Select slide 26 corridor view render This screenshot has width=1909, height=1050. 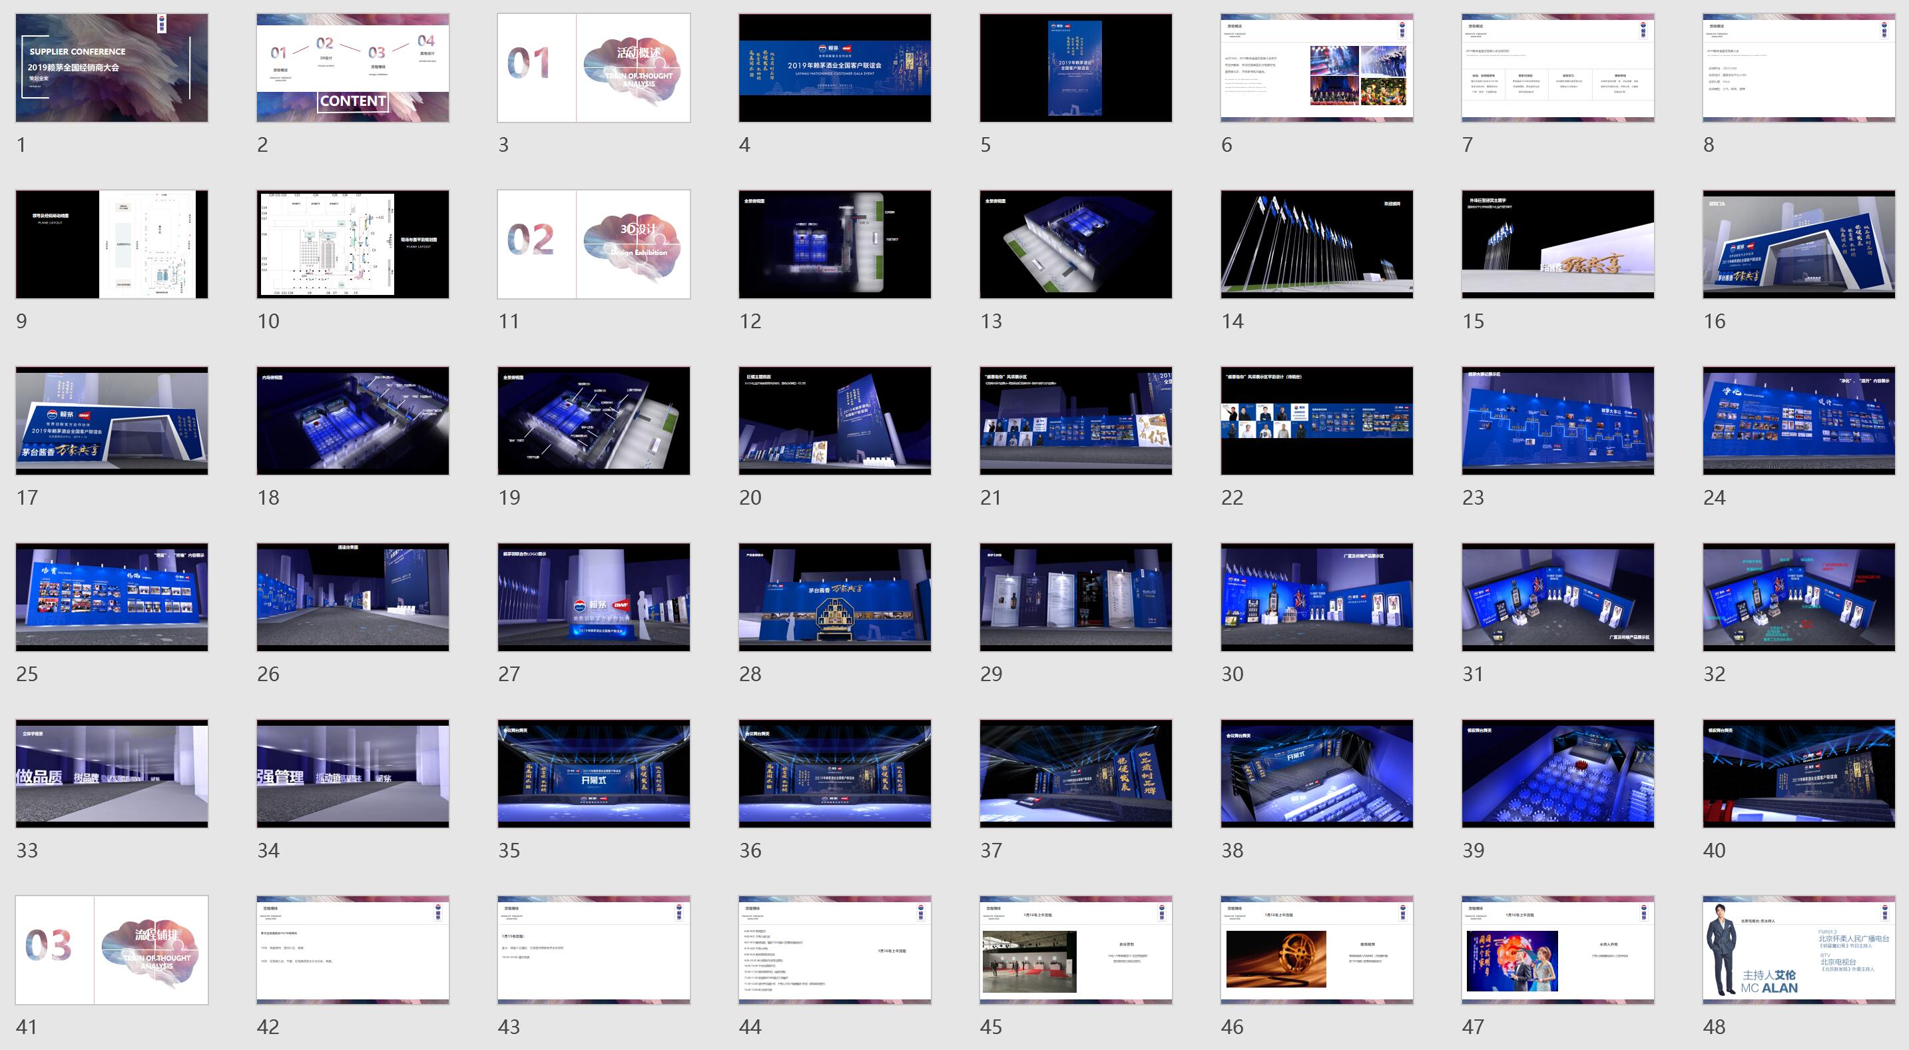[x=353, y=597]
